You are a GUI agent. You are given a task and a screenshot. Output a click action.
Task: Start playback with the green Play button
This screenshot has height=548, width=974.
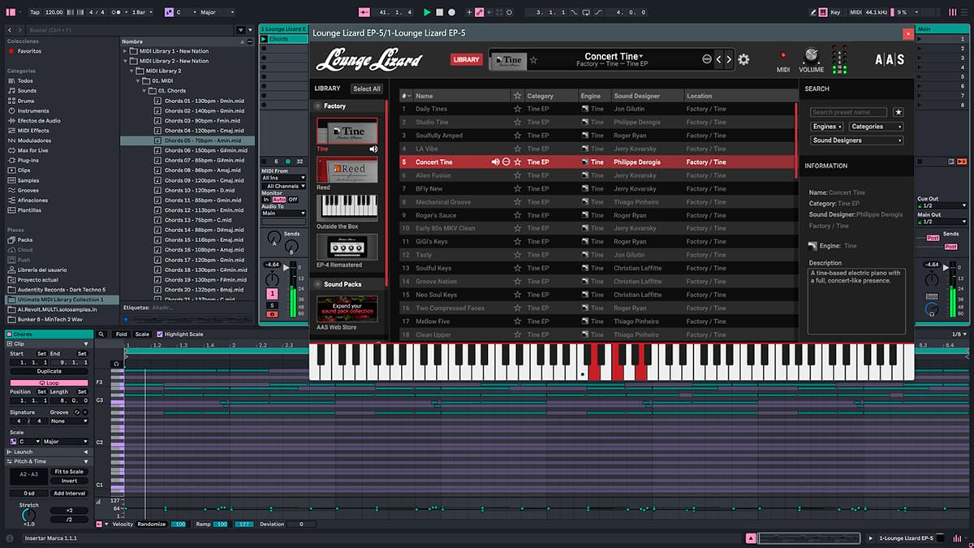click(427, 12)
